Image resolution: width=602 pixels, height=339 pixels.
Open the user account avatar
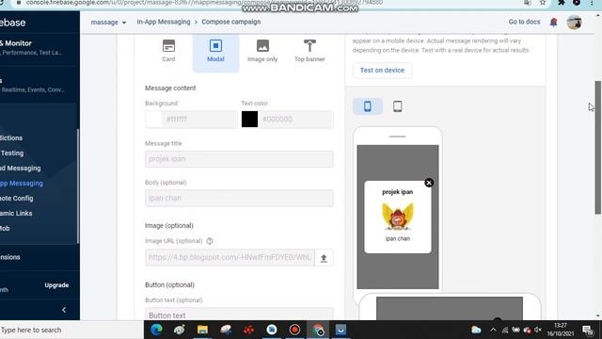pos(574,23)
